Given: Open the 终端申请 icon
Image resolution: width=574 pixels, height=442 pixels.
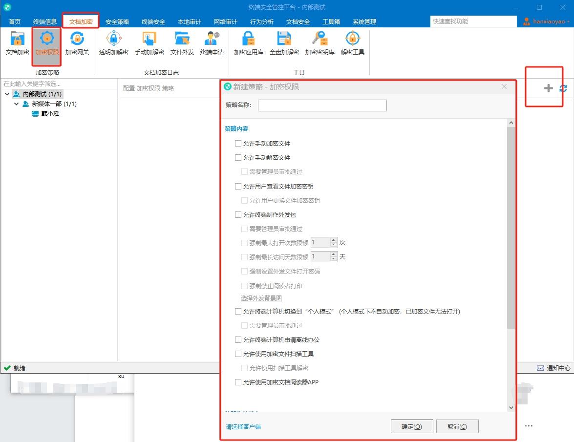Looking at the screenshot, I should point(212,43).
